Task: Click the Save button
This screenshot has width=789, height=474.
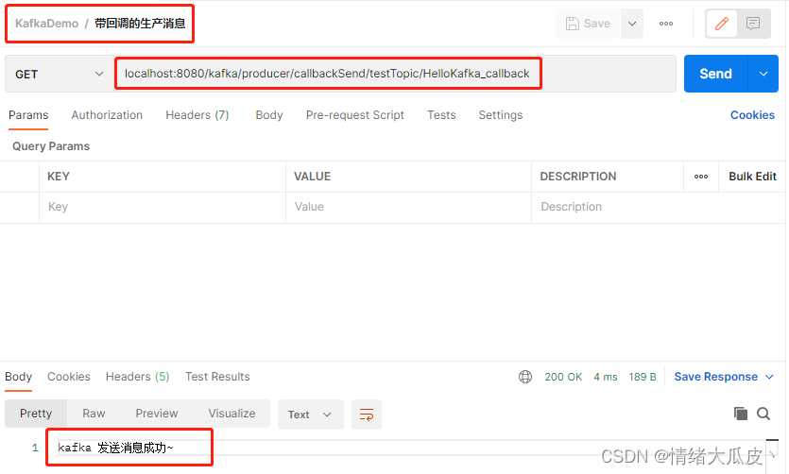Action: (x=588, y=24)
